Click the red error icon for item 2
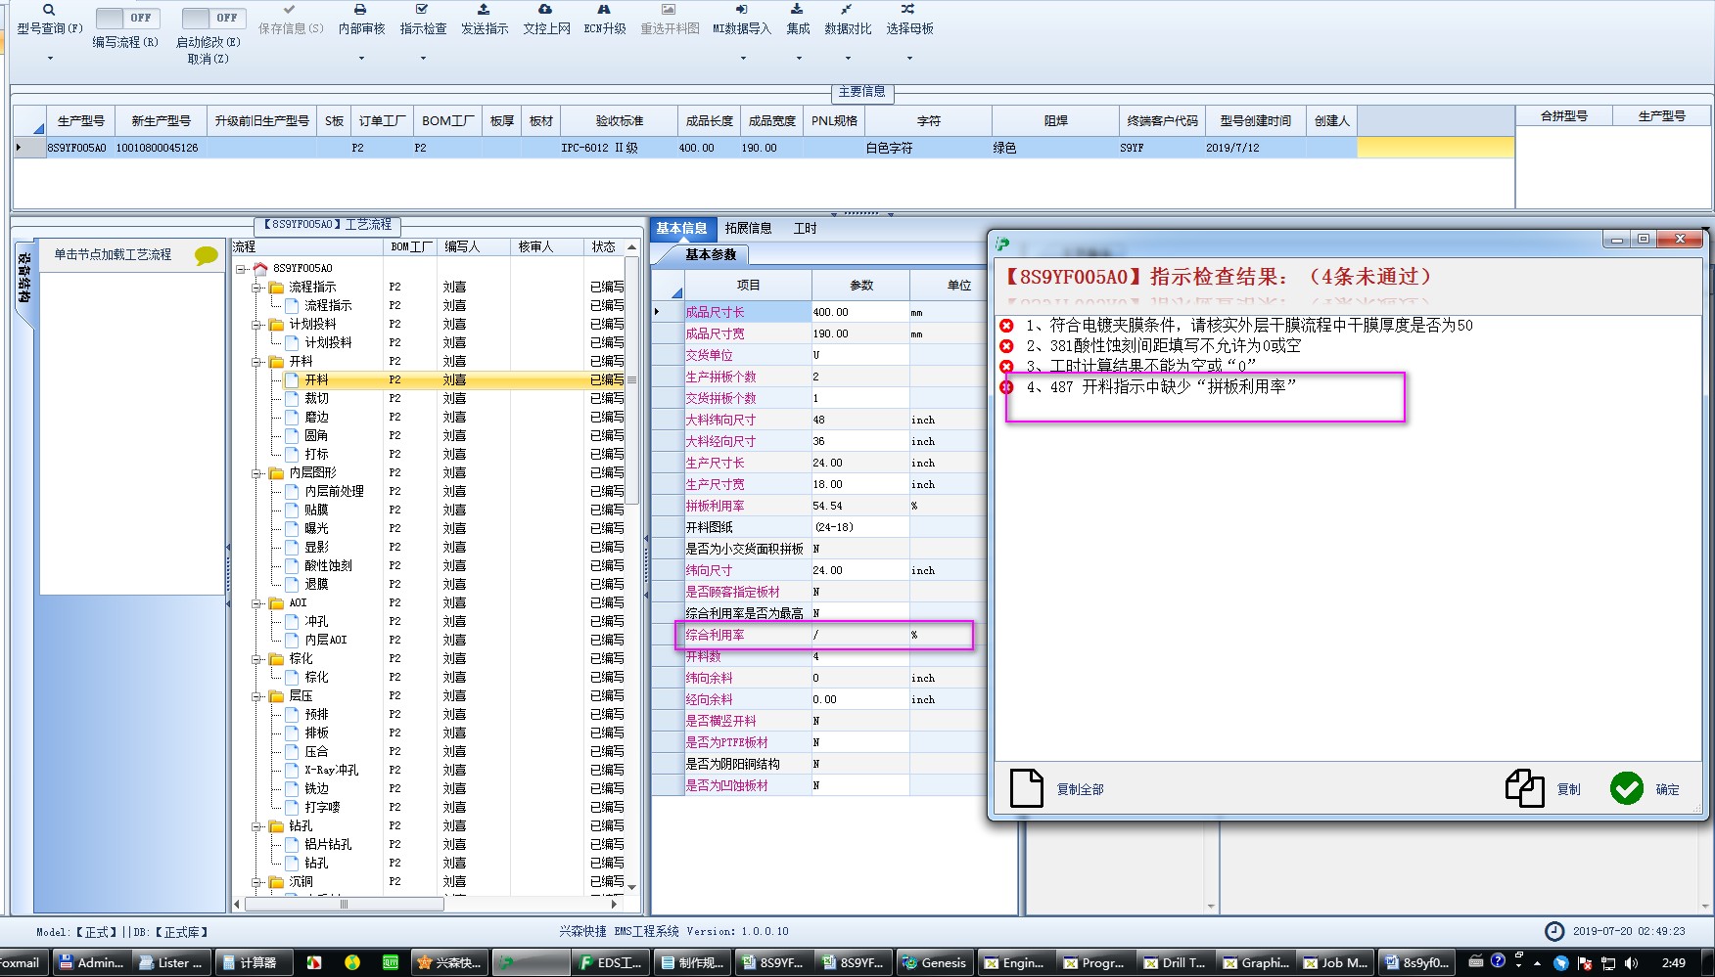Screen dimensions: 1715x977 (x=1006, y=345)
